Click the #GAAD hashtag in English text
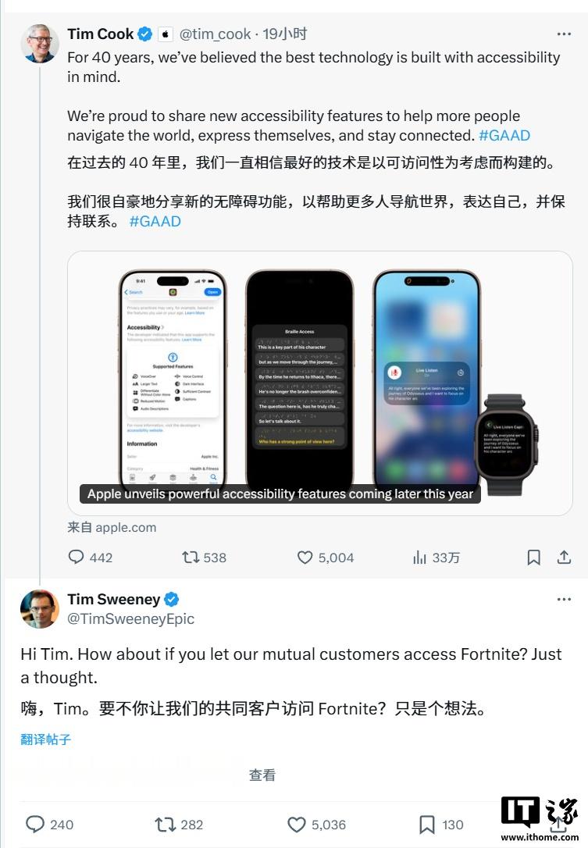This screenshot has height=848, width=588. click(x=504, y=135)
